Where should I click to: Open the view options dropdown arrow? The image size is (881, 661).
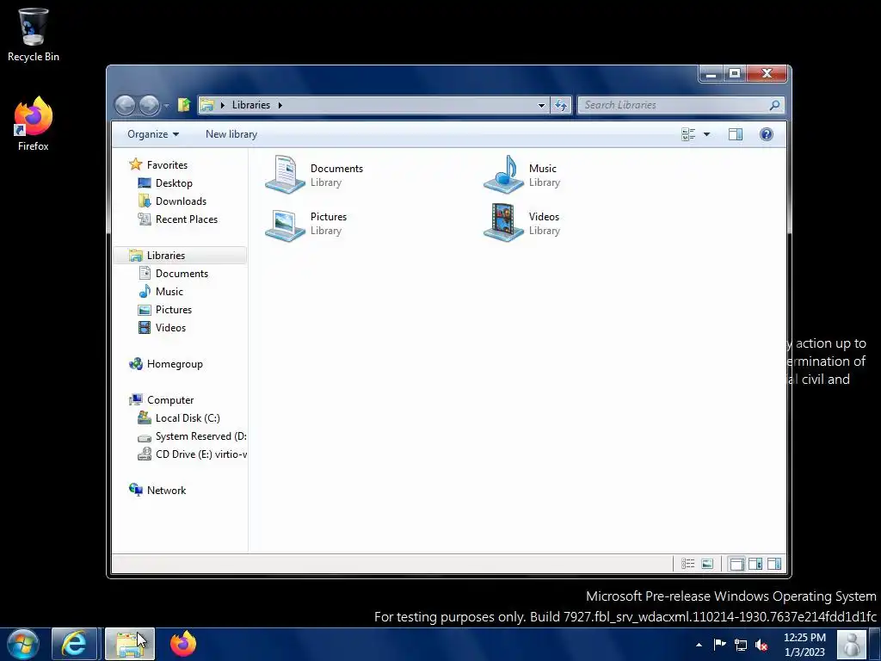click(x=707, y=134)
